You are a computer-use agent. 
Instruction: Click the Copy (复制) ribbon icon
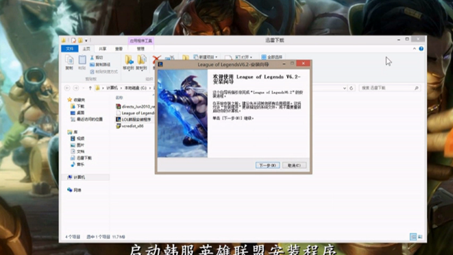click(x=69, y=62)
